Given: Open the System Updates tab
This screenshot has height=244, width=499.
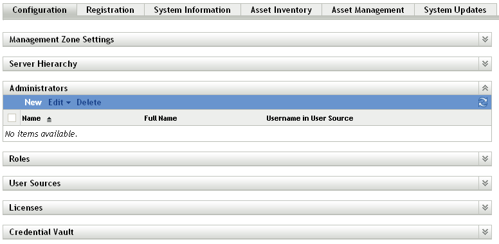Looking at the screenshot, I should coord(455,10).
